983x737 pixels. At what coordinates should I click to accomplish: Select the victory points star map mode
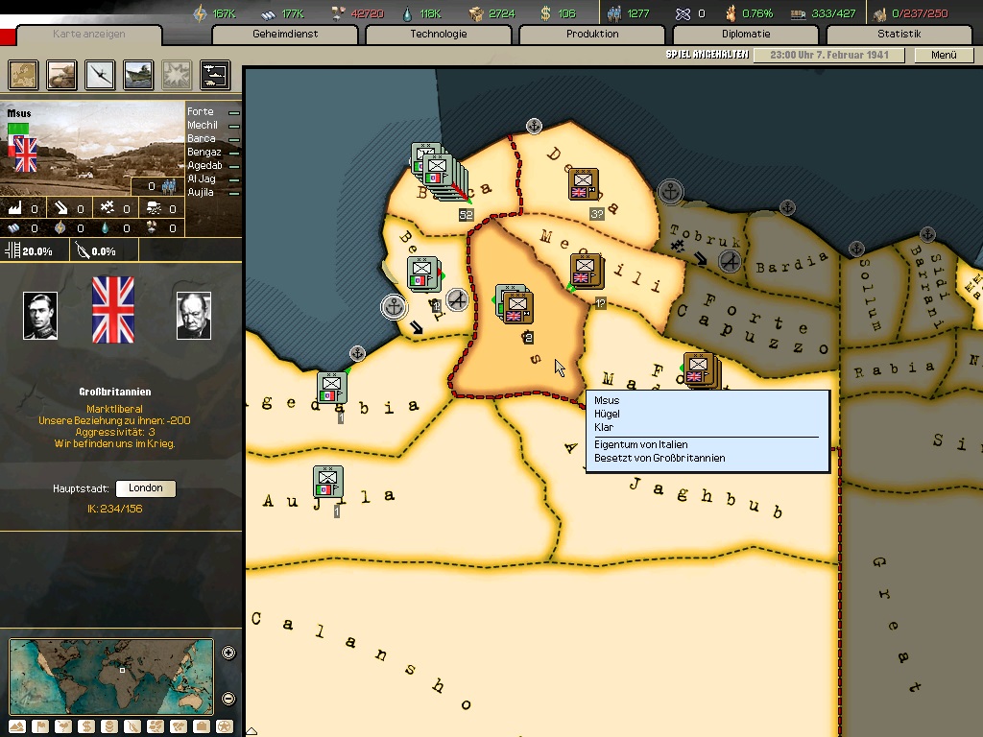point(225,726)
